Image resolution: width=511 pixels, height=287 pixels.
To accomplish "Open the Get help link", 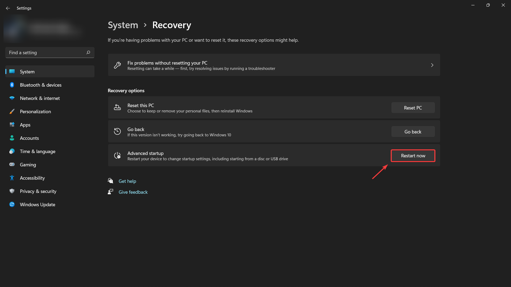I will click(127, 181).
